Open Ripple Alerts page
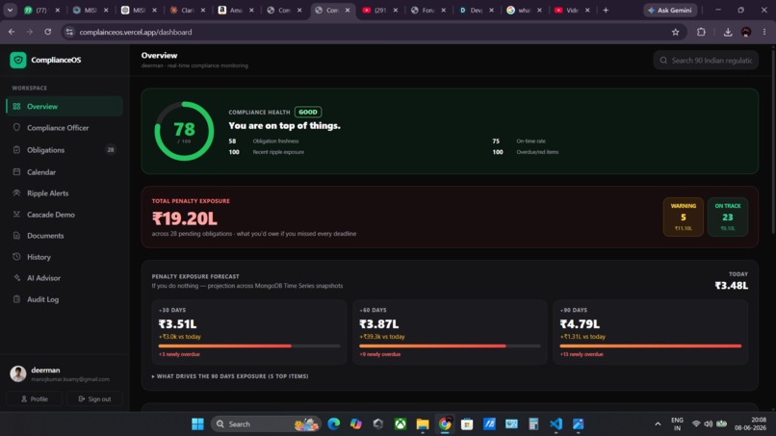Screen dimensions: 776x436 pos(65,193)
